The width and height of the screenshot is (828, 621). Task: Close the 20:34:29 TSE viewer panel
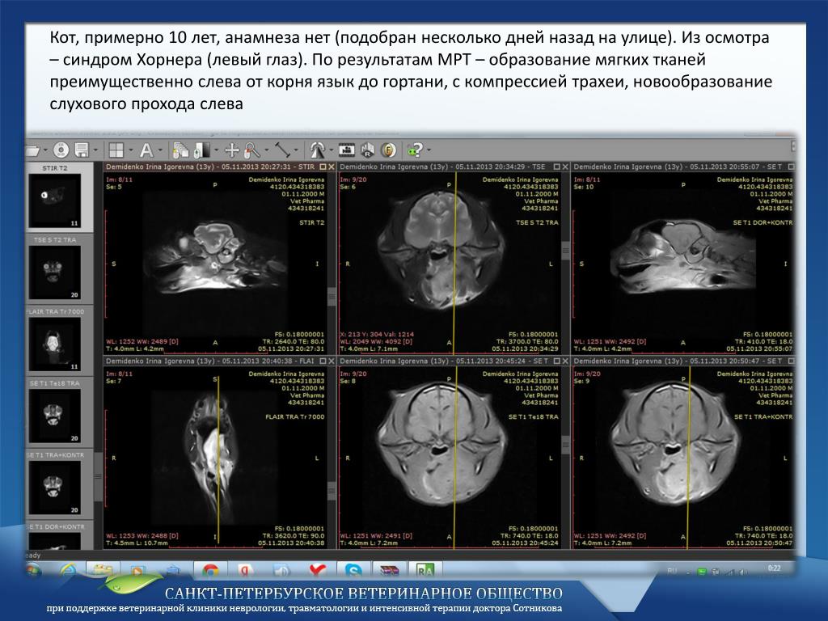coord(565,167)
